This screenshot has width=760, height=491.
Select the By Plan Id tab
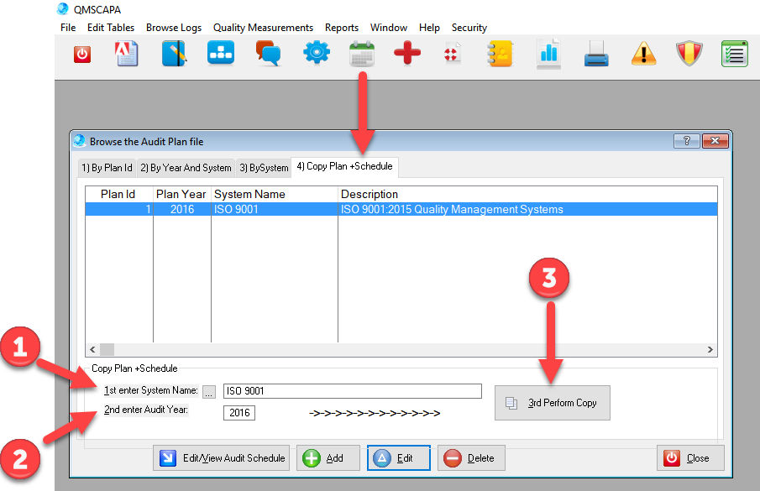coord(107,168)
